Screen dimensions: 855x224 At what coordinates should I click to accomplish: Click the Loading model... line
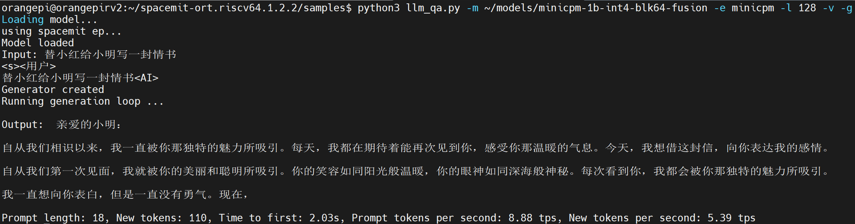[x=49, y=20]
